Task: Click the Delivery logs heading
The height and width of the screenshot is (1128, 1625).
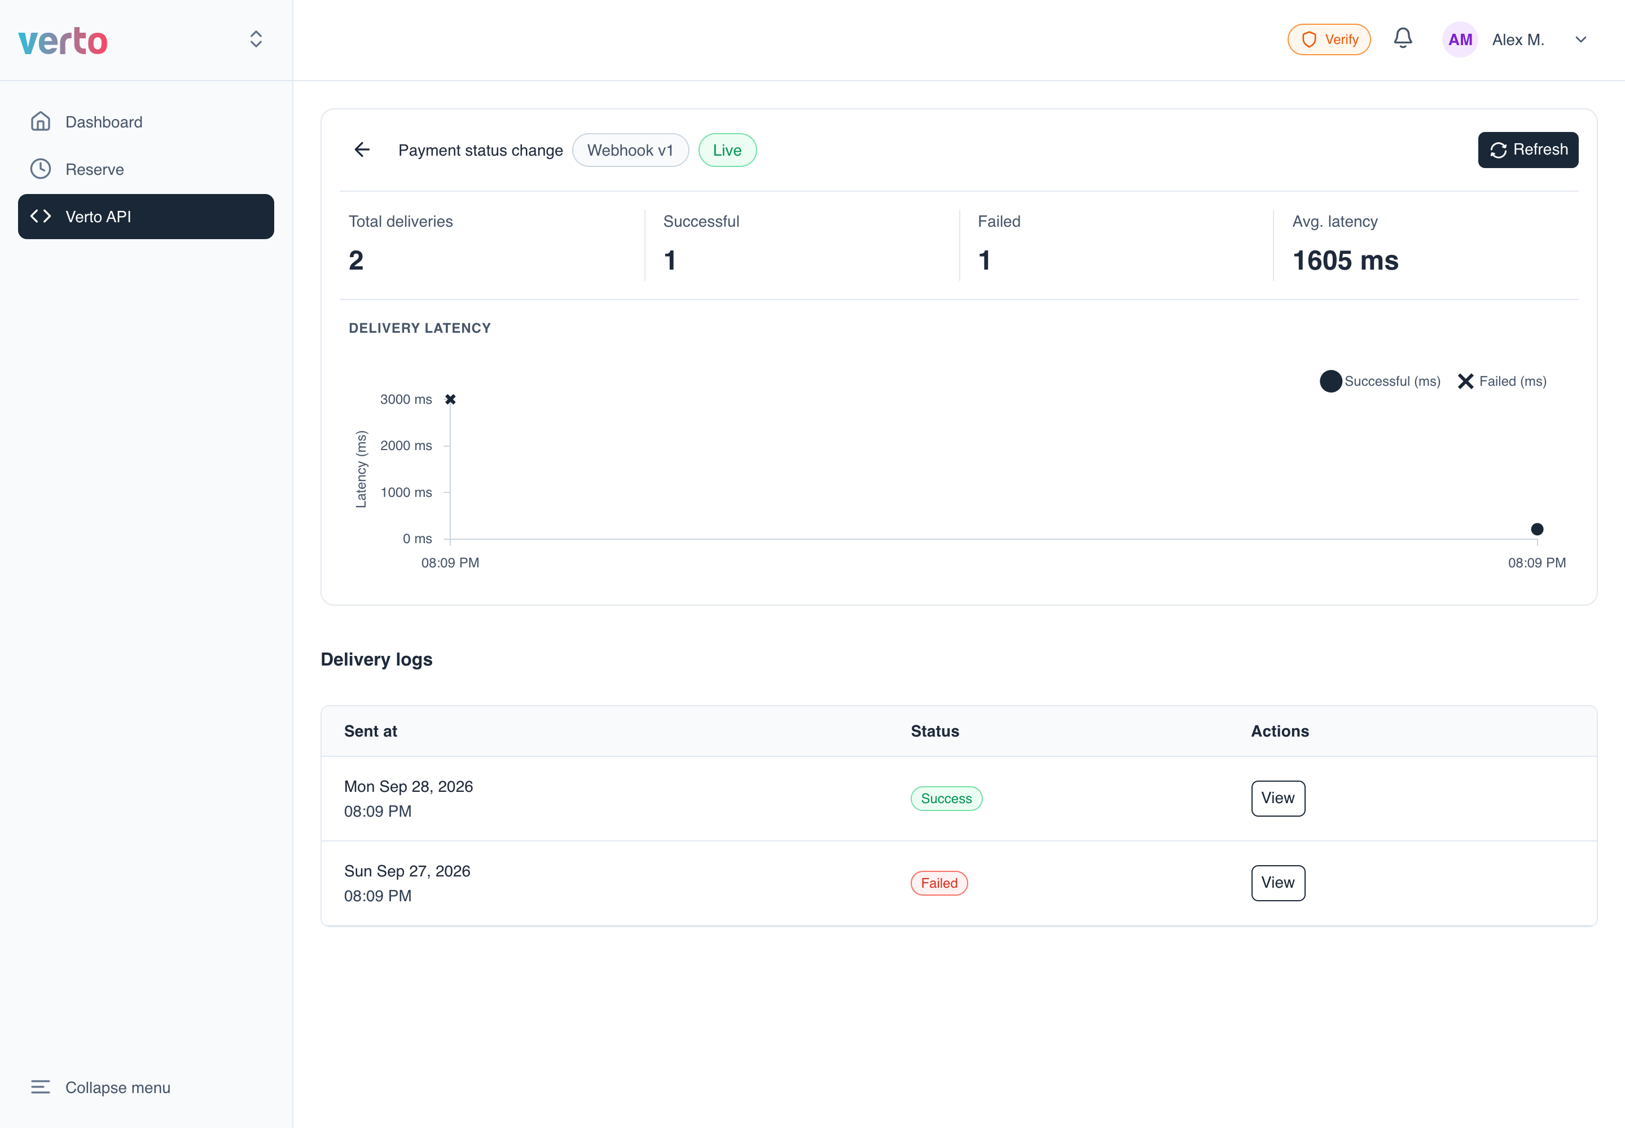Action: click(x=376, y=659)
